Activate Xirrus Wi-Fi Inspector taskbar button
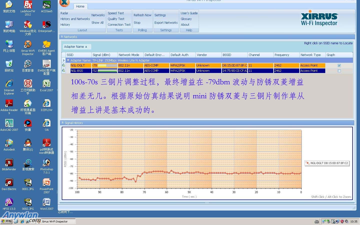Viewport: 360px width, 225px height. click(x=56, y=221)
